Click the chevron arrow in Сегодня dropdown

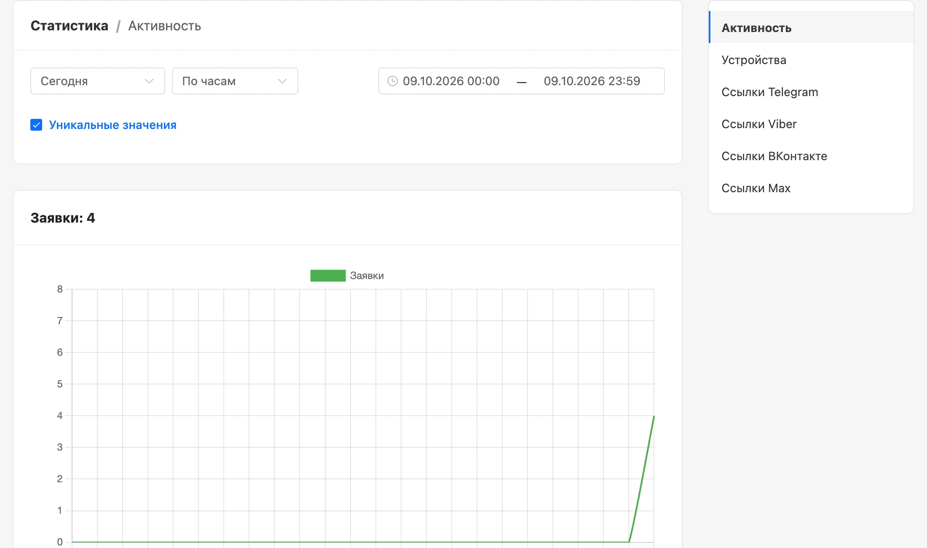(149, 81)
